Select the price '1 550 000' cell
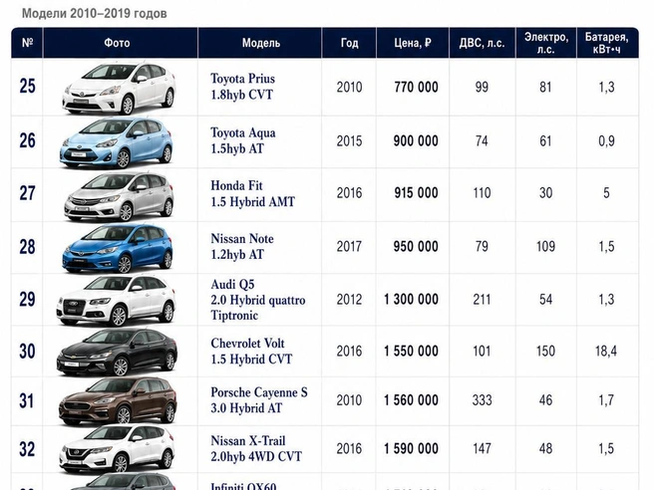Screen dimensions: 654x490 (412, 351)
